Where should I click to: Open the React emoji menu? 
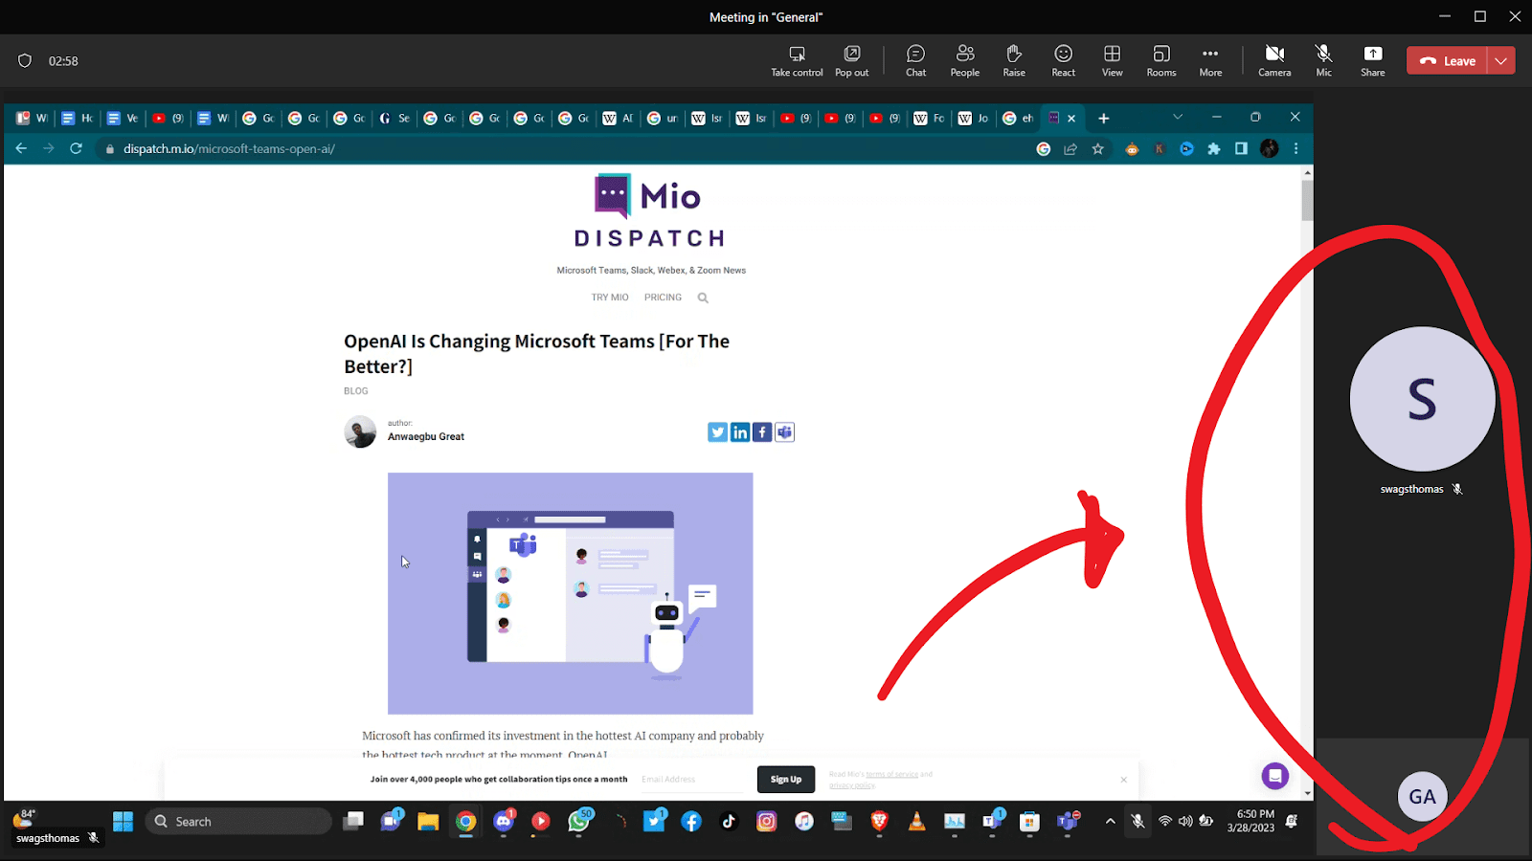tap(1063, 61)
